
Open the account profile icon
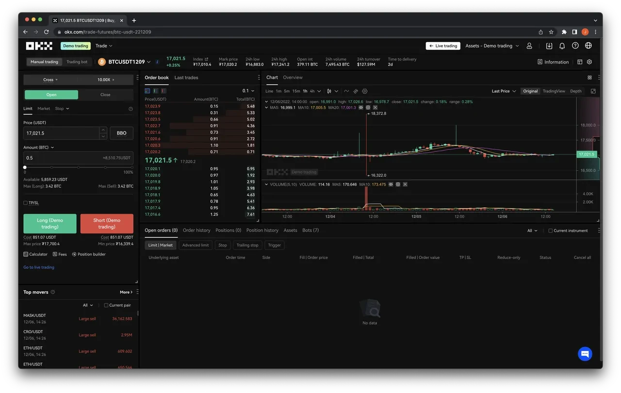[529, 46]
